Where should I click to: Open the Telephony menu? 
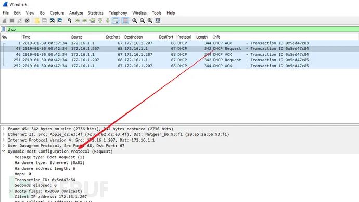[x=118, y=13]
